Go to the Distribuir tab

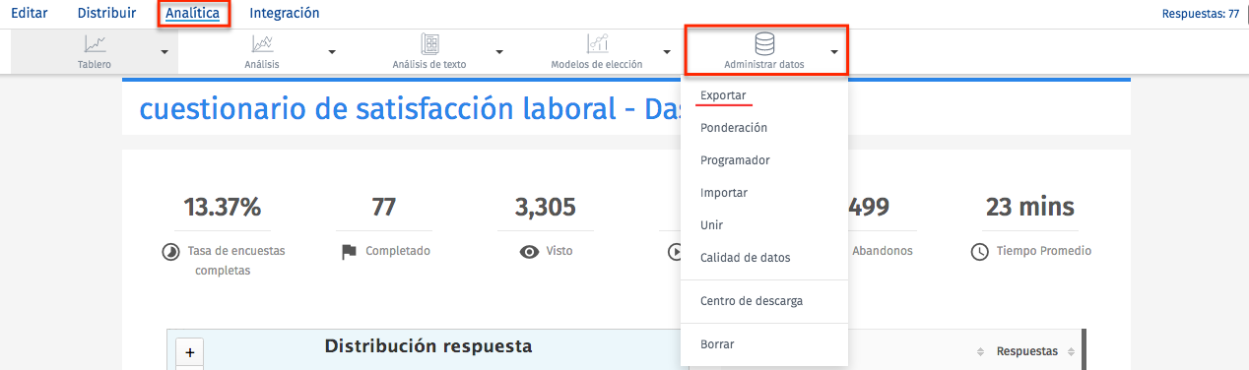(x=106, y=14)
